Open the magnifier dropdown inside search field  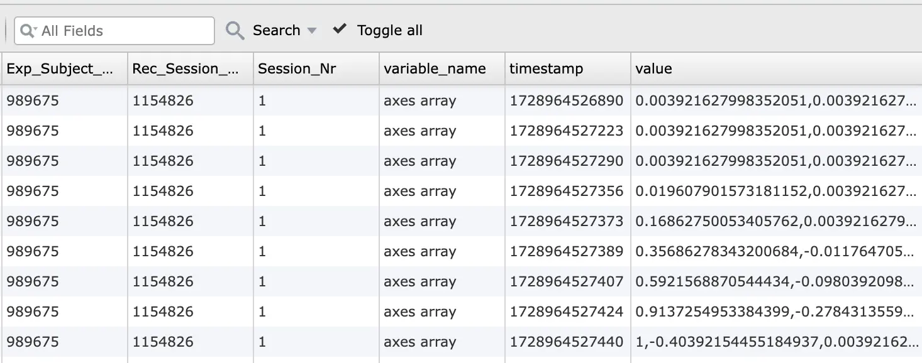tap(28, 31)
